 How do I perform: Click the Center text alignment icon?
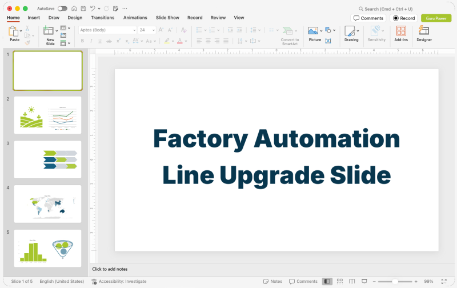click(208, 41)
